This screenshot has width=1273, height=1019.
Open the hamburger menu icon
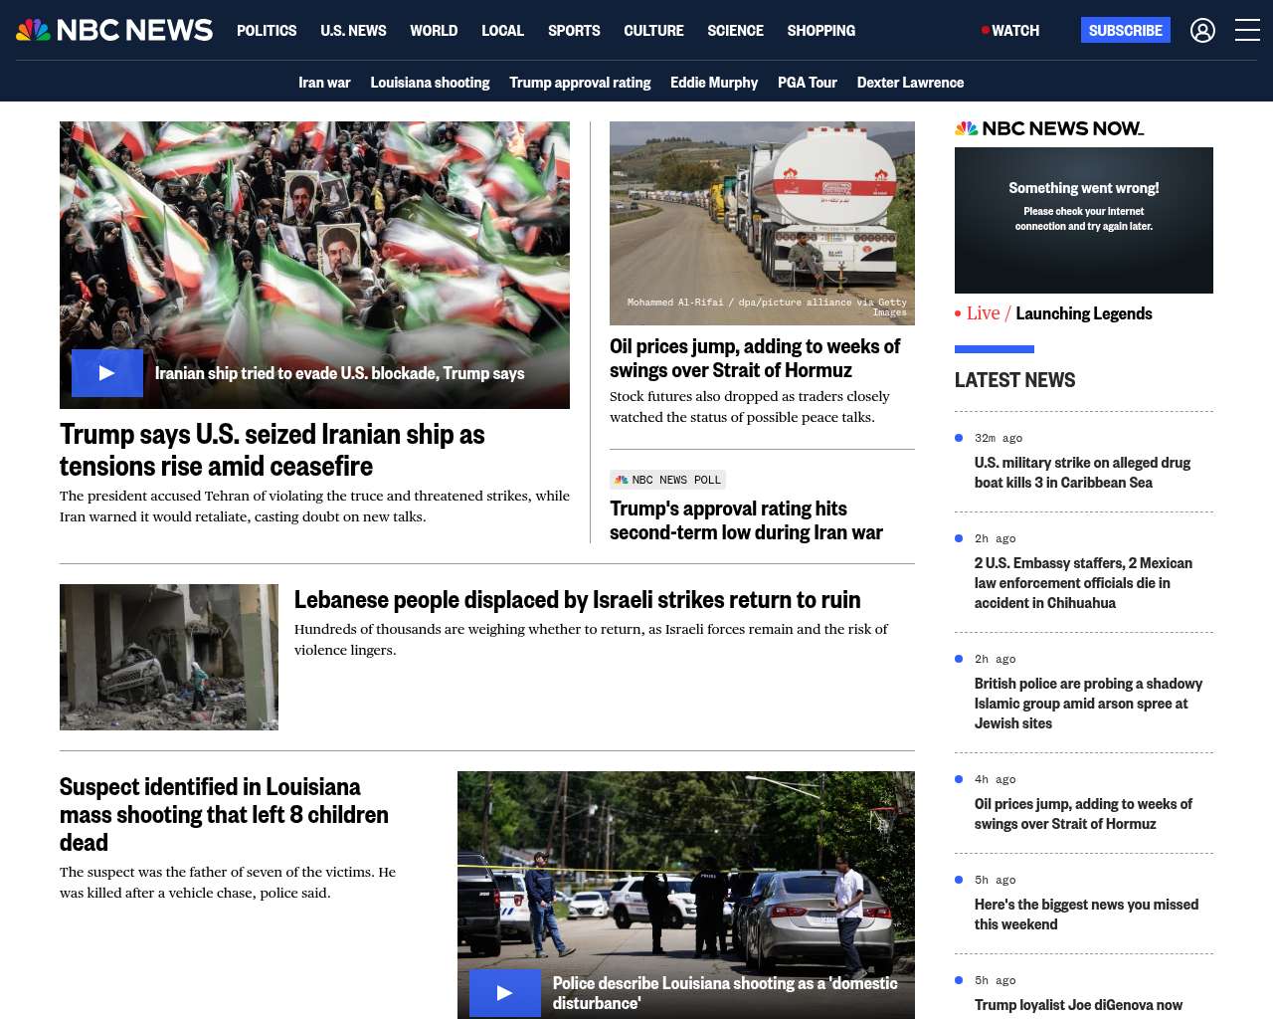1247,31
